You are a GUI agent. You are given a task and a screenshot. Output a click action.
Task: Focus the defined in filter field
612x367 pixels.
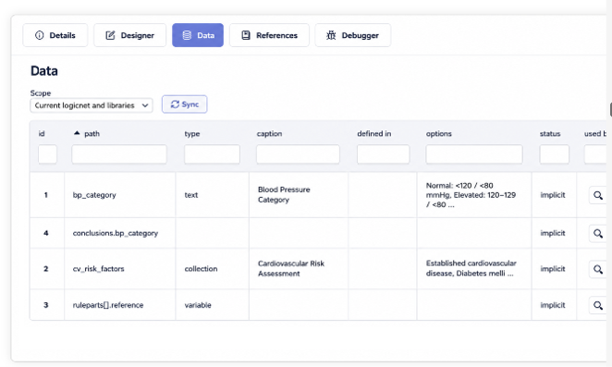pos(384,154)
